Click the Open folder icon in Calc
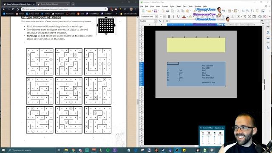The width and height of the screenshot is (272, 153). [x=149, y=11]
